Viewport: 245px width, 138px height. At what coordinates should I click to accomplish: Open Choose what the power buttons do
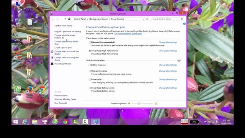[x=65, y=36]
